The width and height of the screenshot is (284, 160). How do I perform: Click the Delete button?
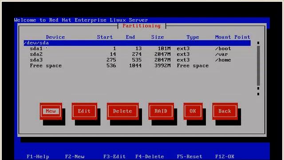(x=122, y=111)
